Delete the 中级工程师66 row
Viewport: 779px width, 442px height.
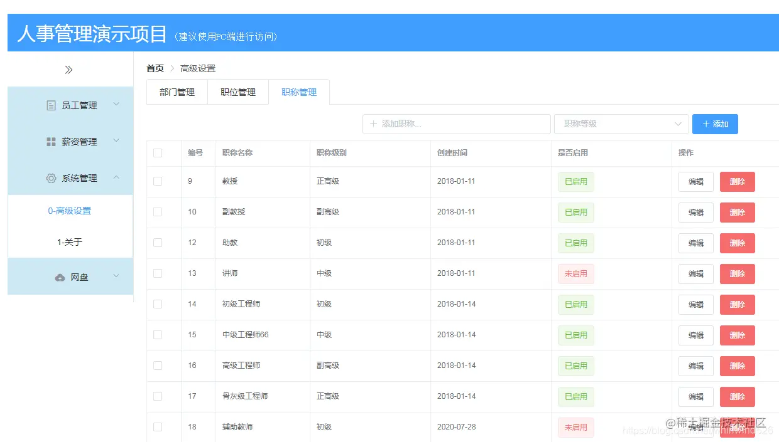pos(738,335)
